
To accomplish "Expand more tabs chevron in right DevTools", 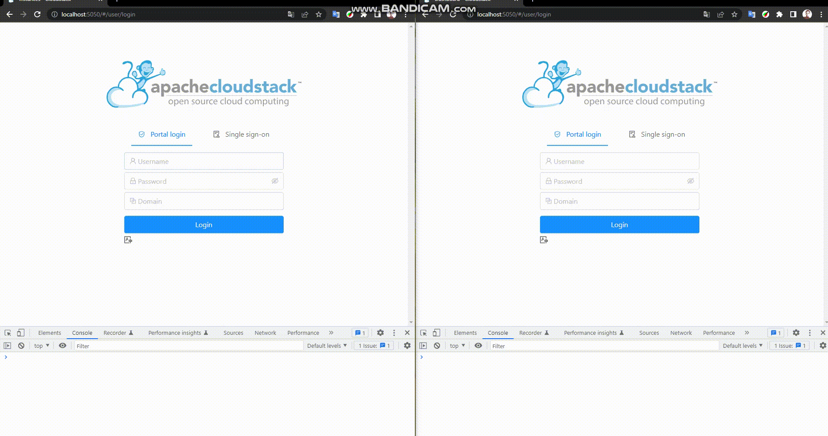I will point(747,333).
